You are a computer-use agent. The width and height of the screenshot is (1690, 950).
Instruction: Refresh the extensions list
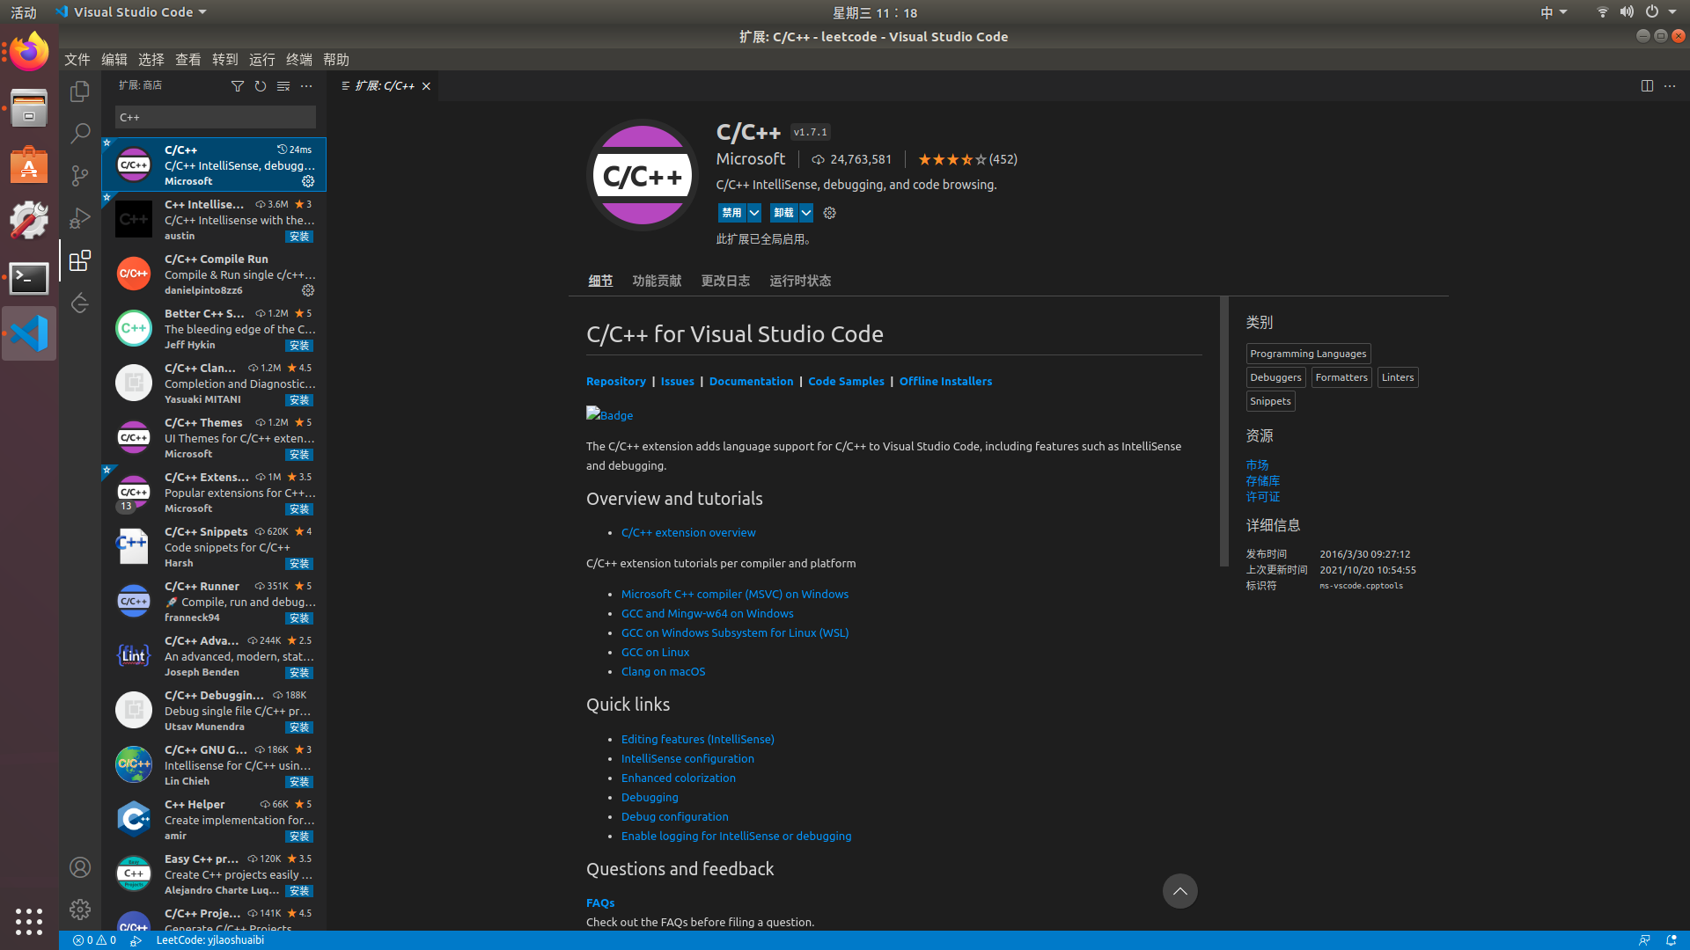(x=261, y=86)
